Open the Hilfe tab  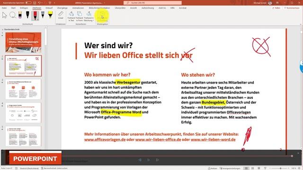[172, 8]
